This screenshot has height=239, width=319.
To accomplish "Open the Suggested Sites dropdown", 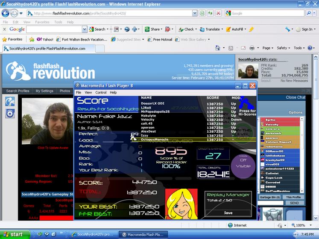I will click(143, 39).
